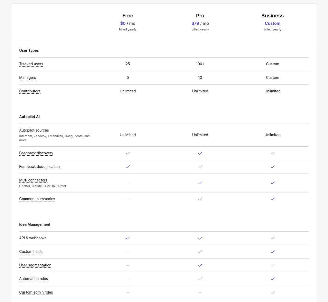Click the Pro checkmark for MCP connectors
The height and width of the screenshot is (302, 328).
200,183
